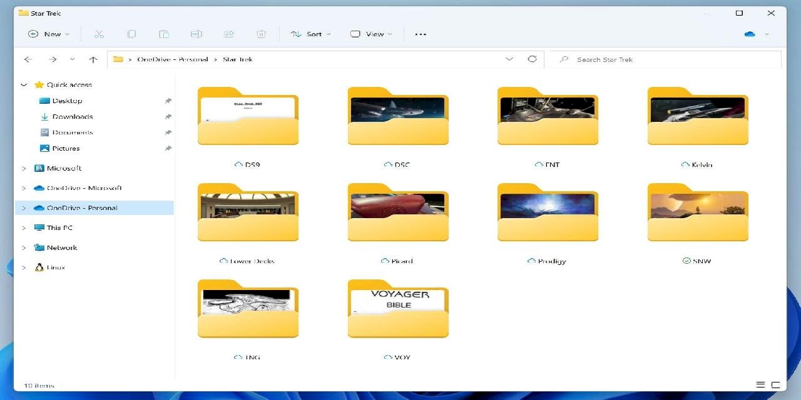The height and width of the screenshot is (400, 801).
Task: Click the Rename icon in the toolbar
Action: point(196,34)
